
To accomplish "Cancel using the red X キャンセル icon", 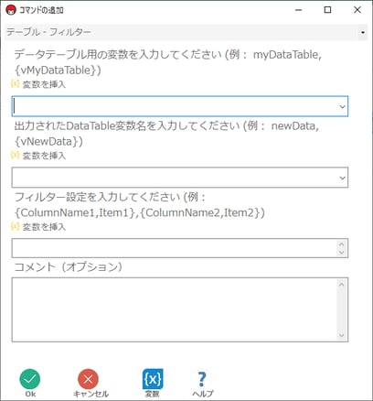I will tap(88, 379).
